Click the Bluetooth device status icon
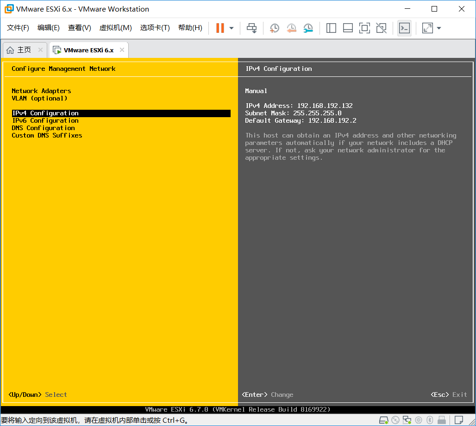The image size is (476, 426). (x=430, y=420)
